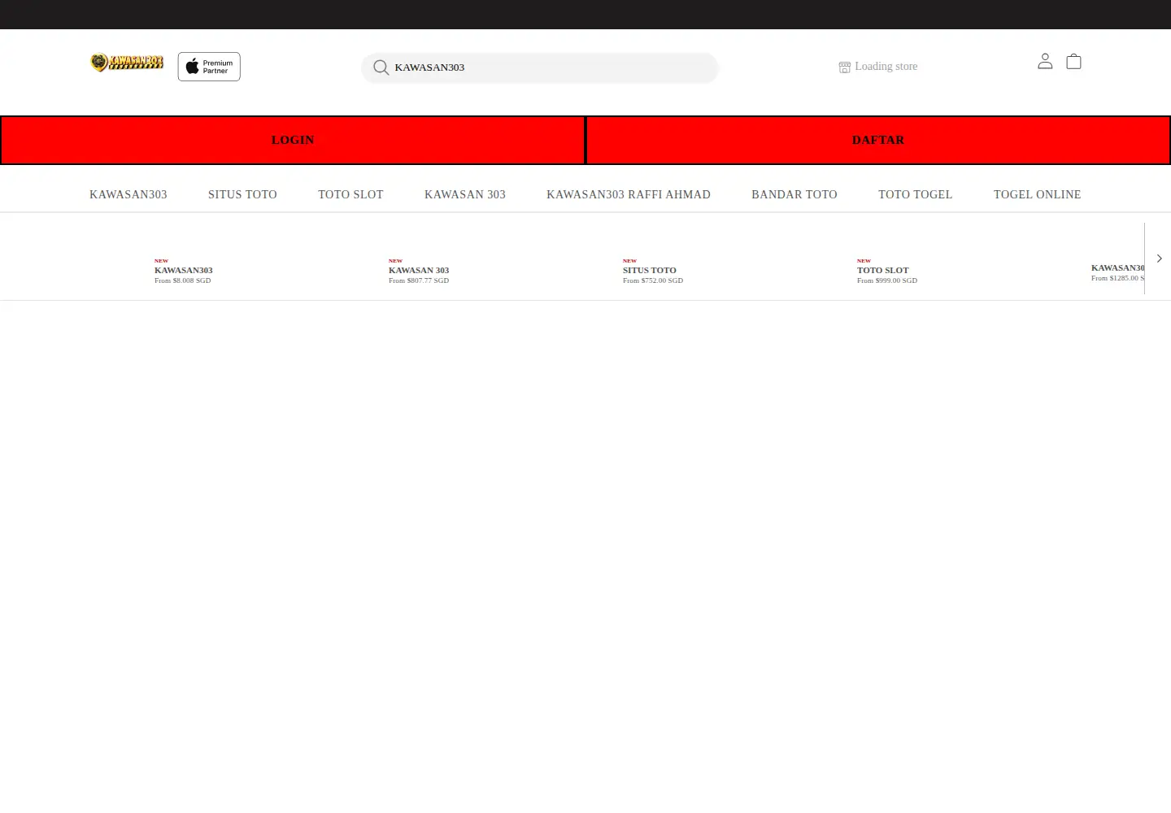Open KAWASAN303 product from $8.008 SGD
The height and width of the screenshot is (813, 1171).
tap(184, 272)
